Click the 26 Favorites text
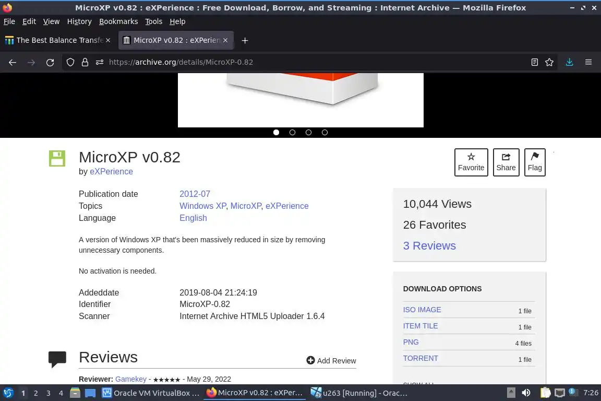 (x=434, y=225)
